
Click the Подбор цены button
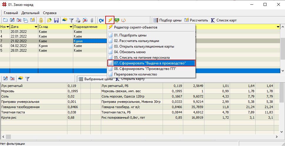coord(167,20)
